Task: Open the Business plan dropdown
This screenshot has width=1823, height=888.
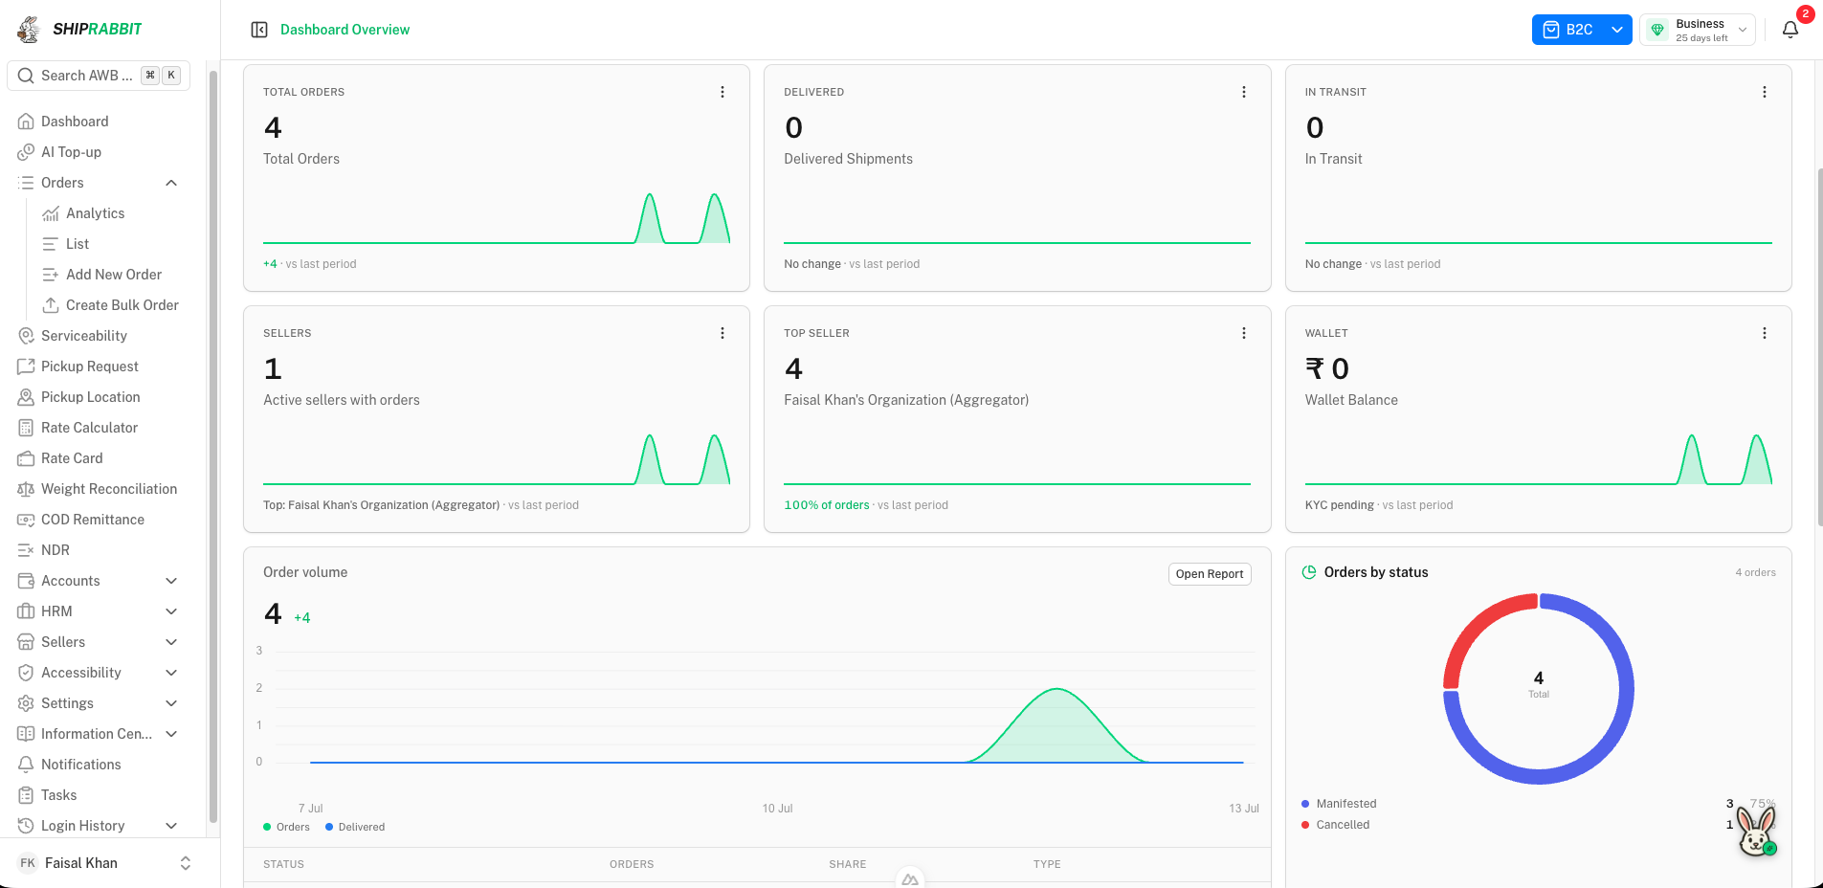Action: pos(1698,30)
